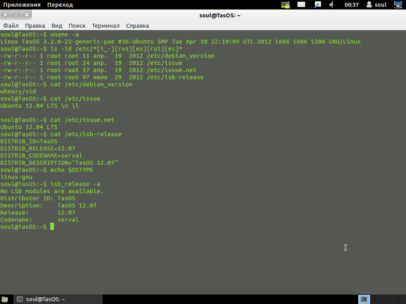Select soul@TasOS taskbar window button
Viewport: 406px width, 304px height.
58,299
